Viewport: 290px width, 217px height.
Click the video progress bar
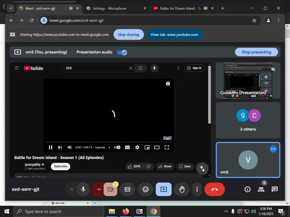[108, 142]
